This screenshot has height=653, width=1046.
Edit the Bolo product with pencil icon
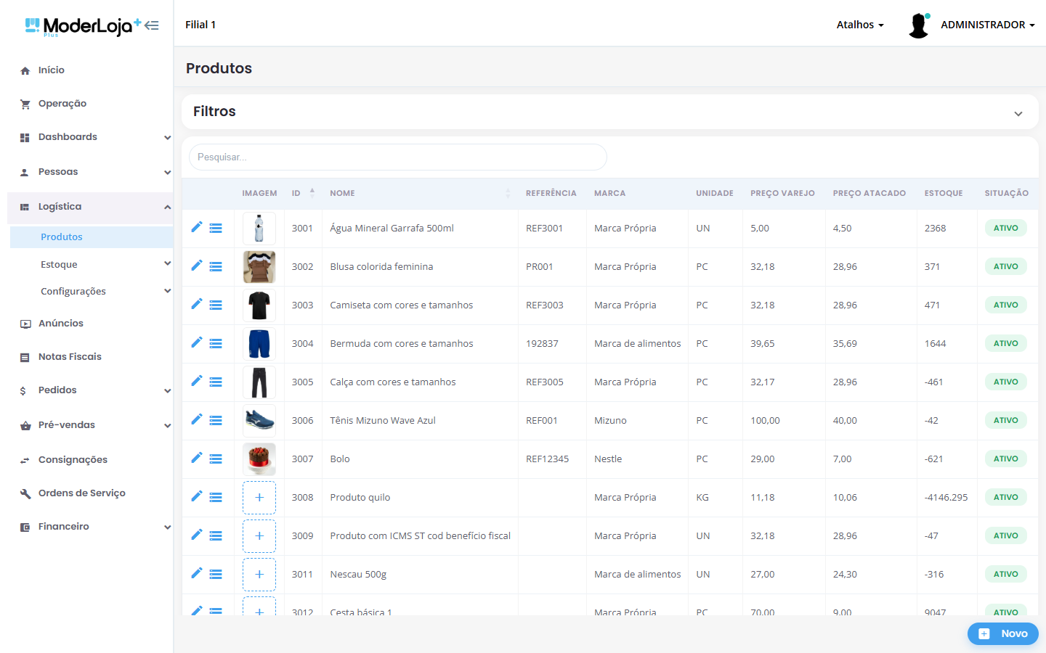point(196,458)
